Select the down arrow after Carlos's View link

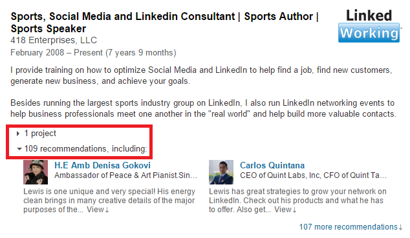tap(294, 210)
